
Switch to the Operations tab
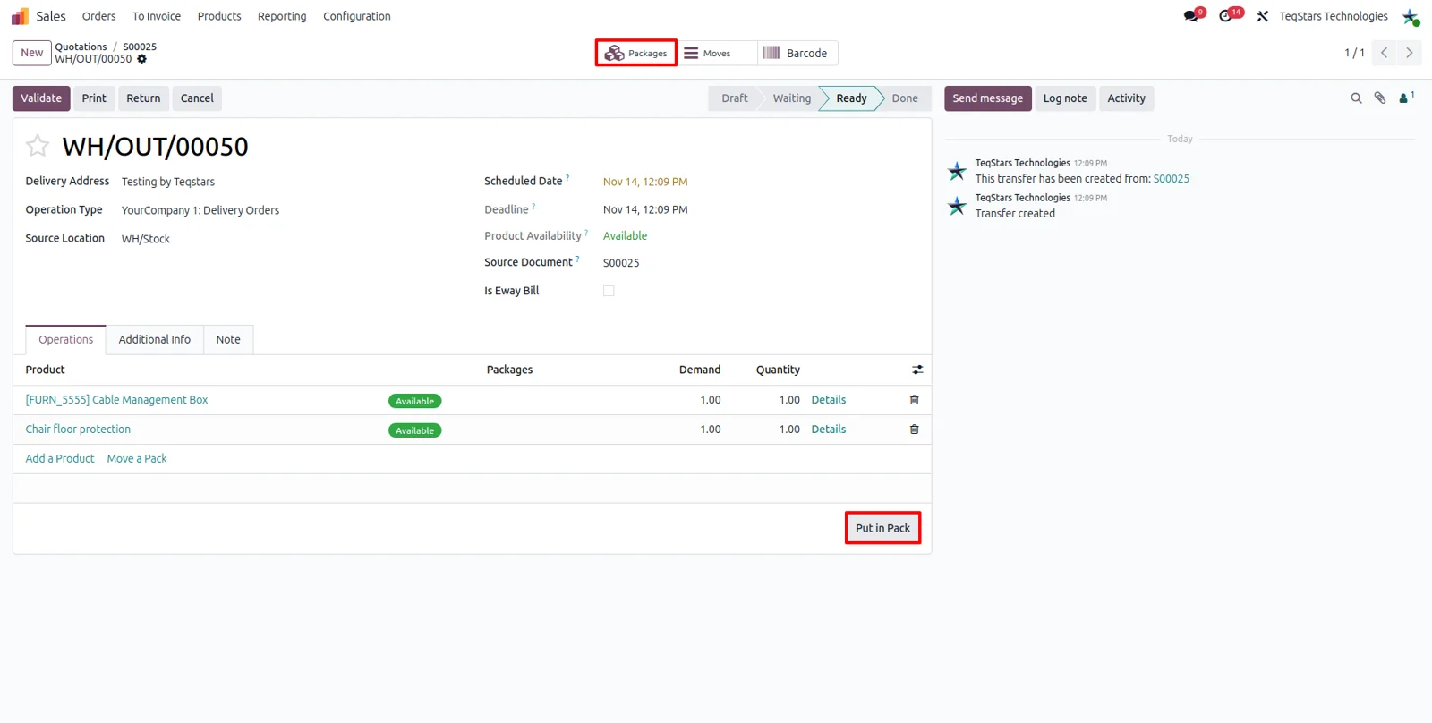(x=65, y=339)
